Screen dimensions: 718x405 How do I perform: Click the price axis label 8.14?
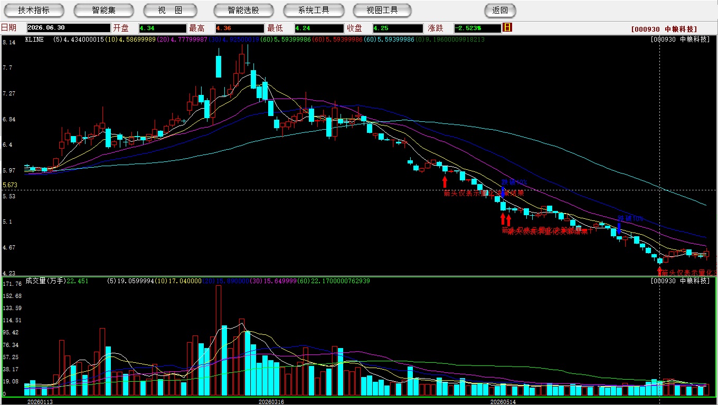click(x=8, y=42)
